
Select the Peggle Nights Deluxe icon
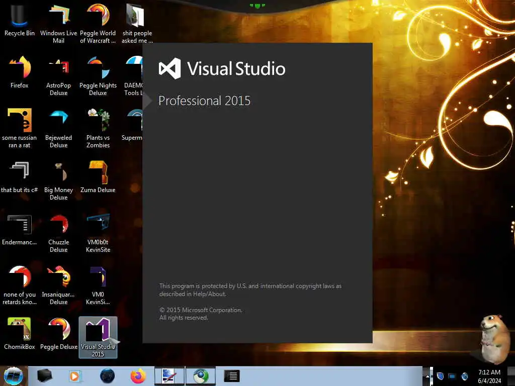point(98,75)
